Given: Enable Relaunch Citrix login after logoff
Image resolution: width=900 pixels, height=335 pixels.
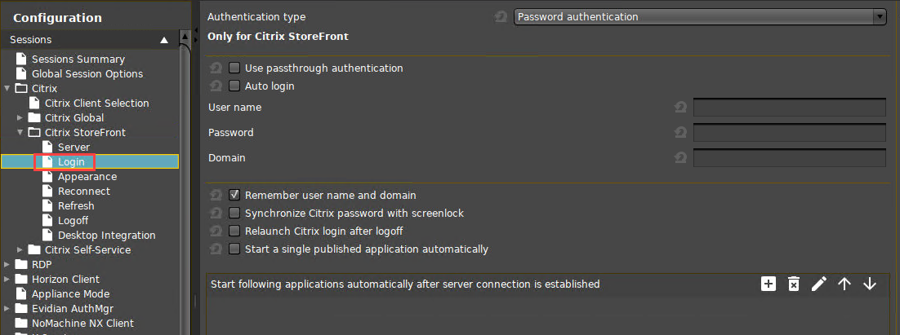Looking at the screenshot, I should (x=234, y=231).
